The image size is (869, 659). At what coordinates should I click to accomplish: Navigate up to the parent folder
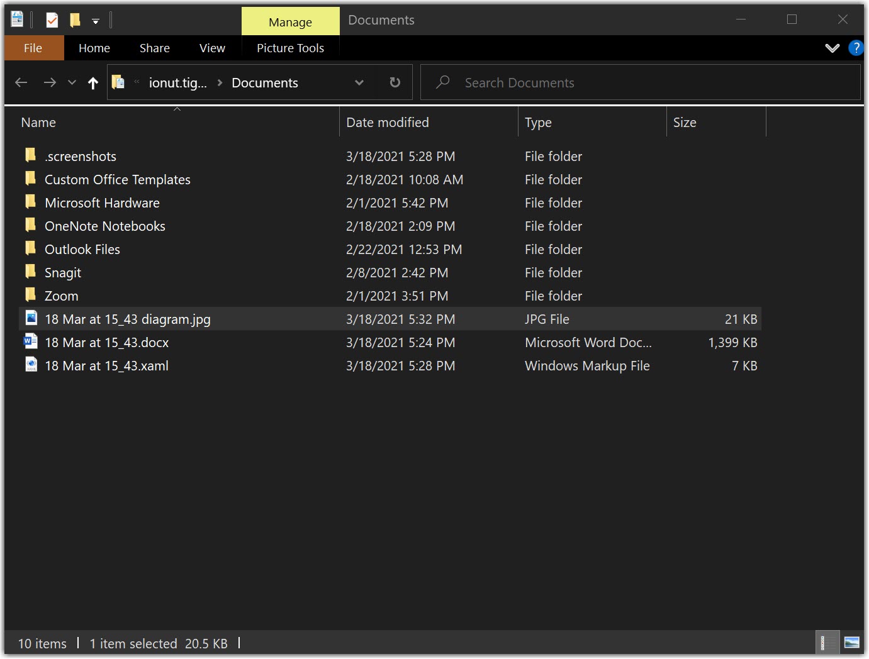[93, 82]
